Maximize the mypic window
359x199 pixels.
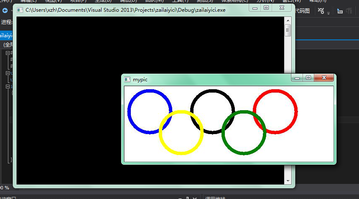[x=308, y=78]
